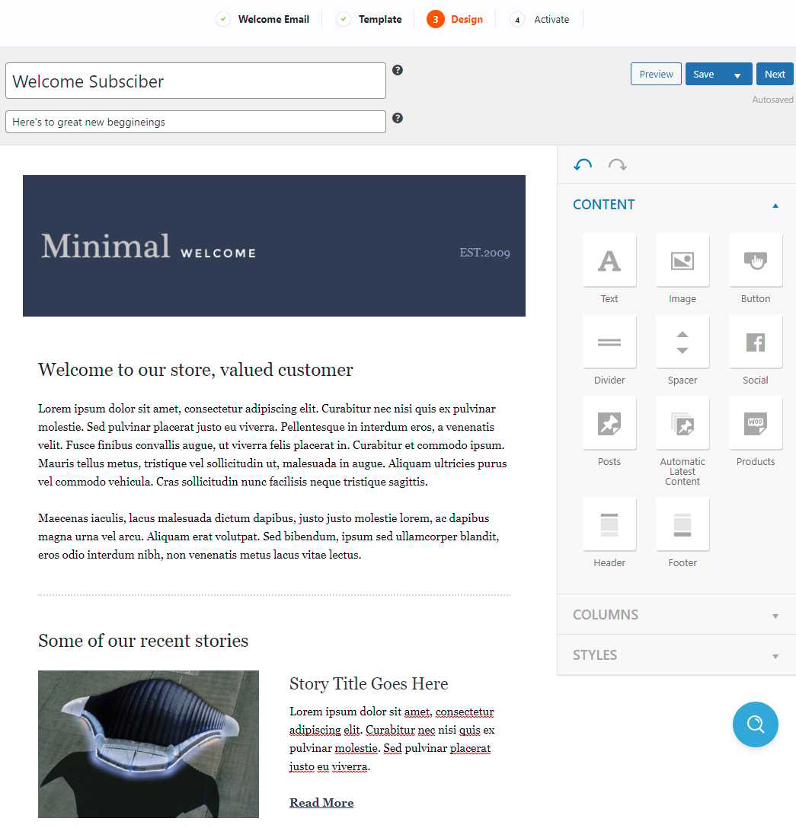Open the help icon beside preheader field
Image resolution: width=796 pixels, height=828 pixels.
(398, 118)
